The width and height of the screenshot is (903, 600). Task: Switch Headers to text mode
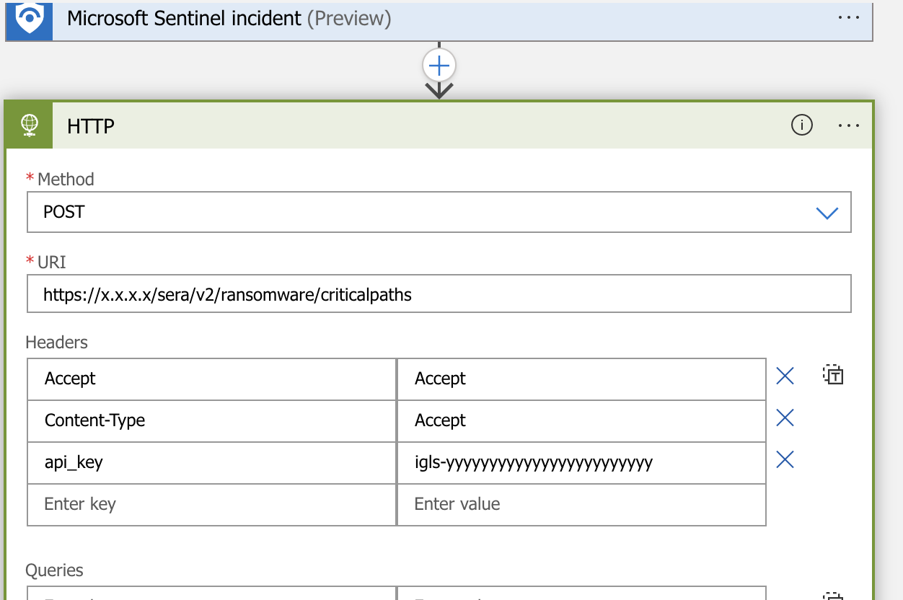[832, 375]
